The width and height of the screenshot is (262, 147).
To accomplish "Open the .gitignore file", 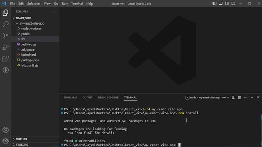I will click(x=36, y=49).
